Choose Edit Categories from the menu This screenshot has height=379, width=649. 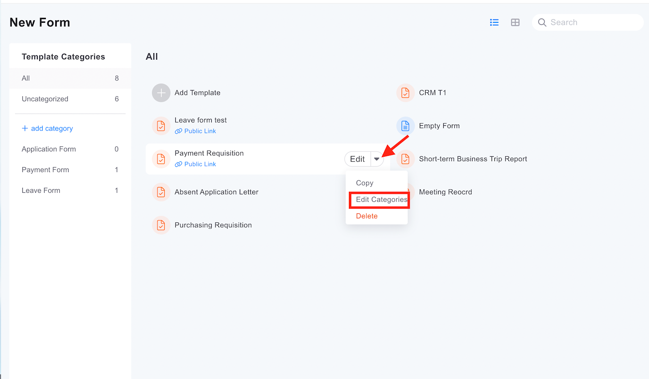[381, 200]
